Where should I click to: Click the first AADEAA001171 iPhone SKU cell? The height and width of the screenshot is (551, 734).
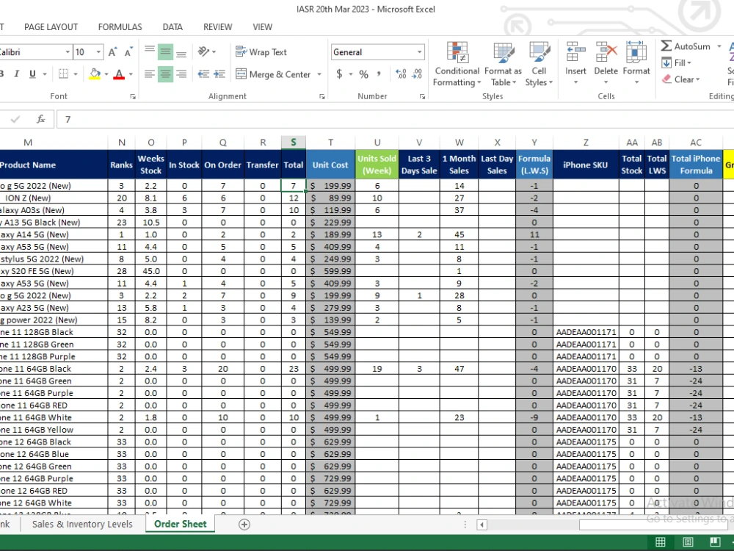point(586,332)
